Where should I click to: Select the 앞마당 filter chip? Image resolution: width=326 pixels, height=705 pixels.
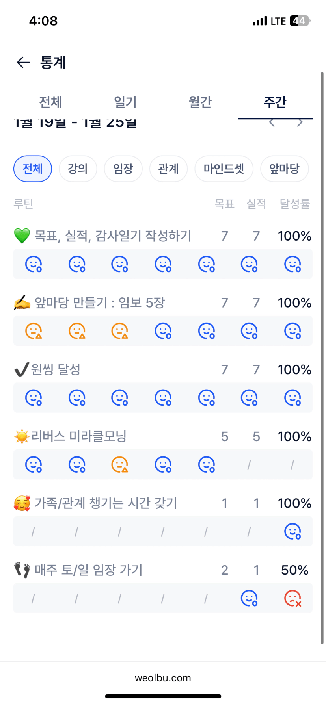(284, 169)
